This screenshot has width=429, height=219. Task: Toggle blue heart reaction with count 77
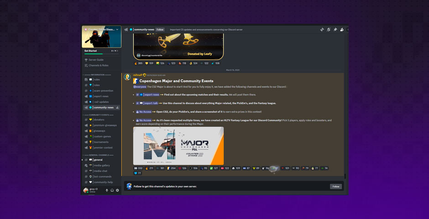coord(138,173)
